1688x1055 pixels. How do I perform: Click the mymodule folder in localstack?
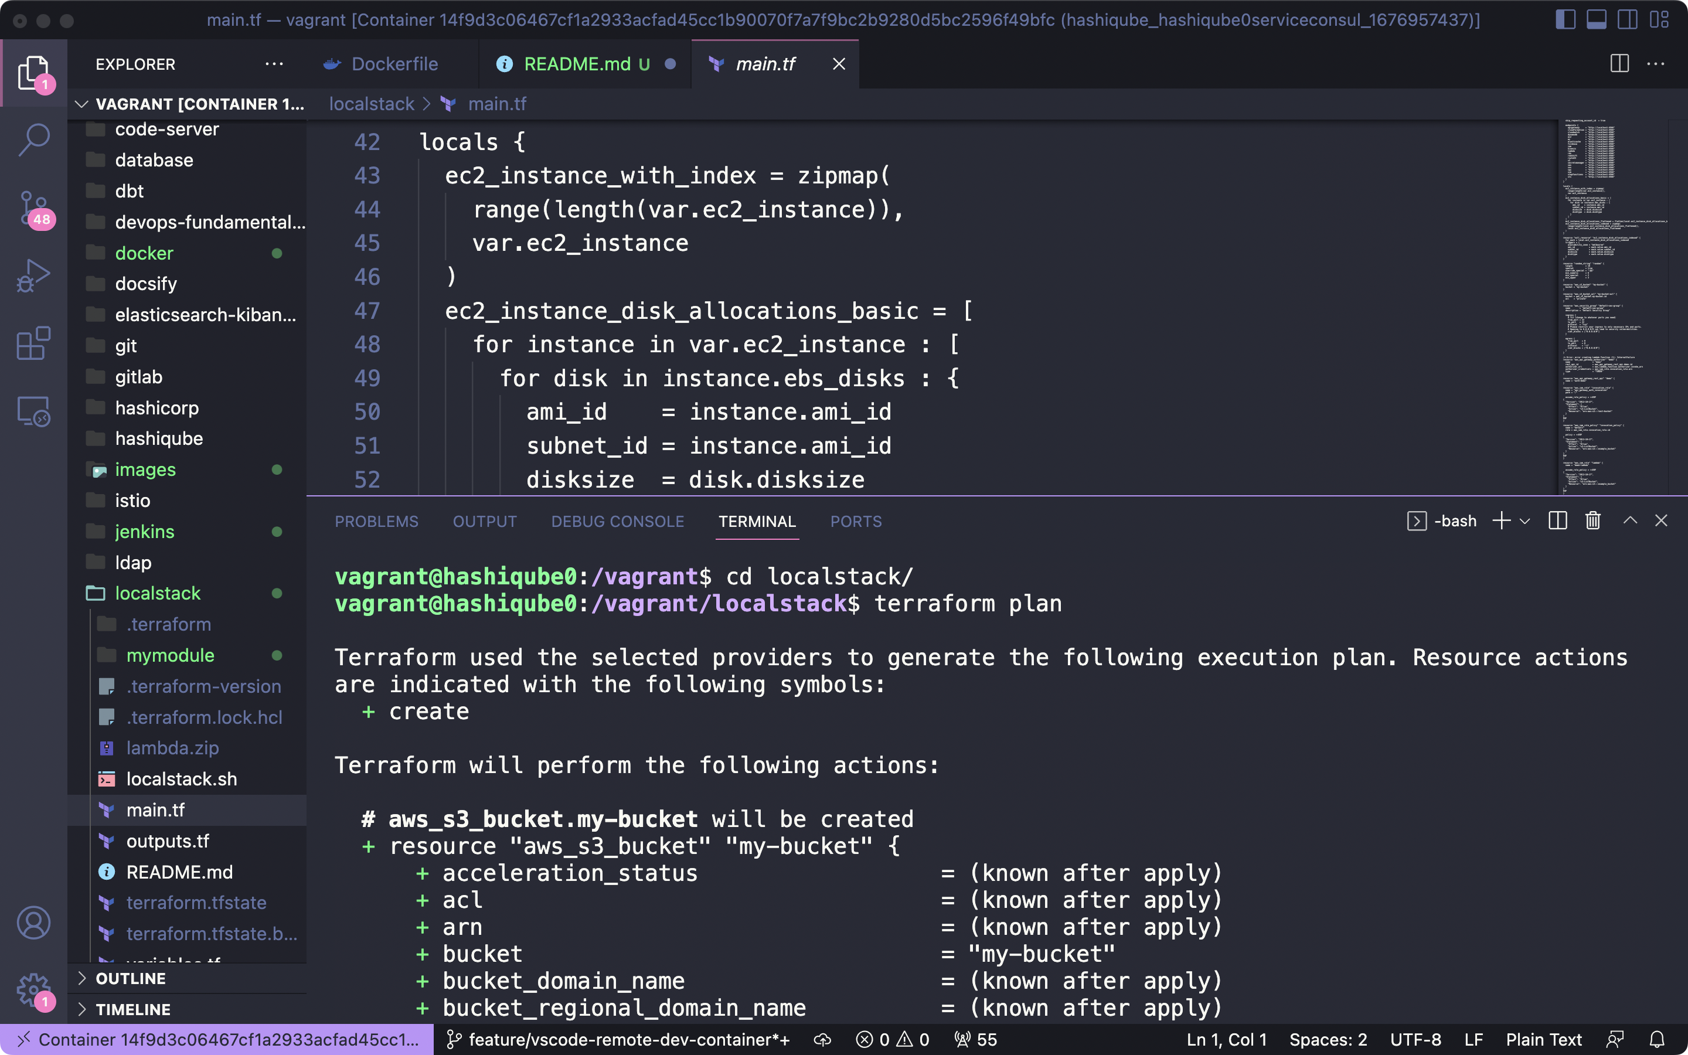click(170, 655)
